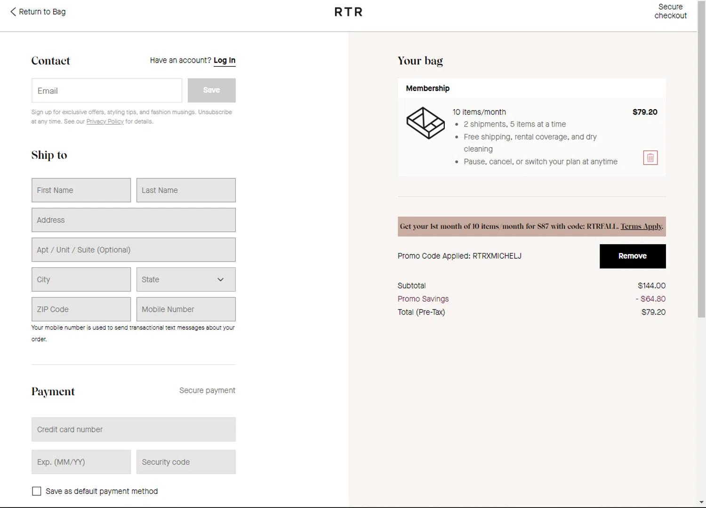Click the back arrow beside Return to Bag
Screen dimensions: 706x508
point(13,12)
